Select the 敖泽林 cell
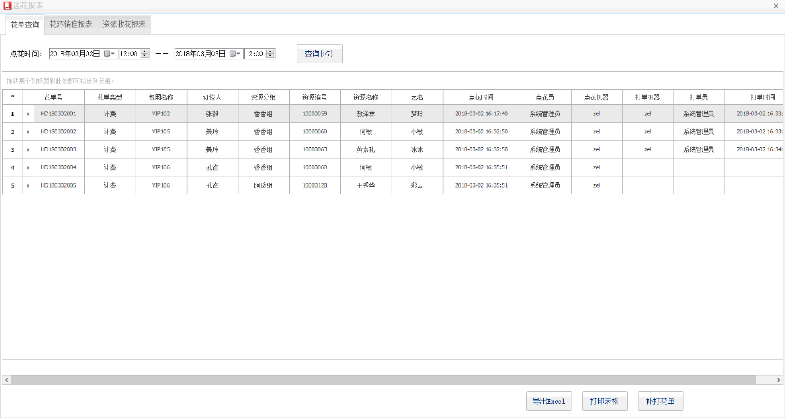Viewport: 785px width, 418px height. click(366, 114)
